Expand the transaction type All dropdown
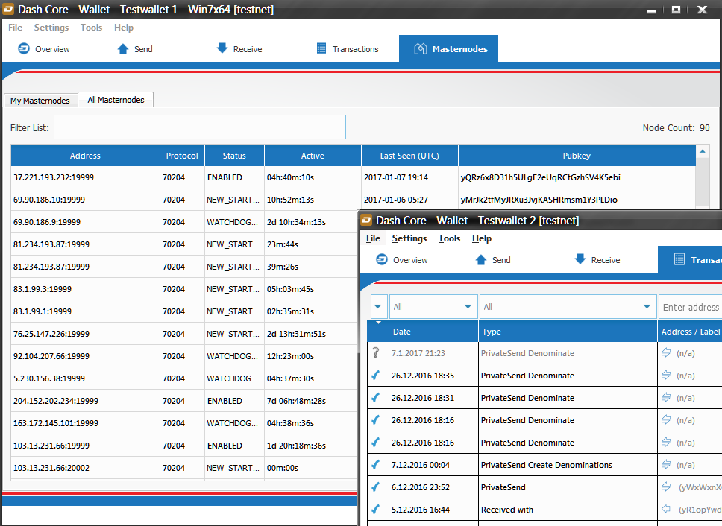 coord(568,307)
